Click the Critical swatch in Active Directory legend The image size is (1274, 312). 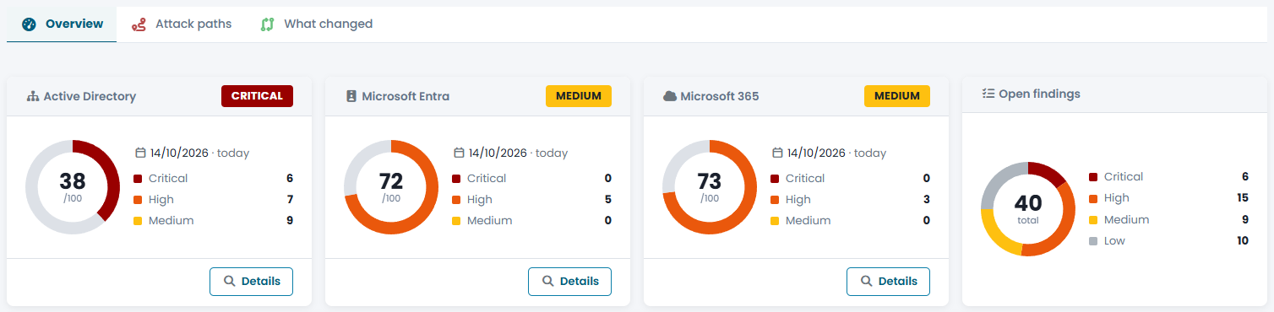pos(139,179)
